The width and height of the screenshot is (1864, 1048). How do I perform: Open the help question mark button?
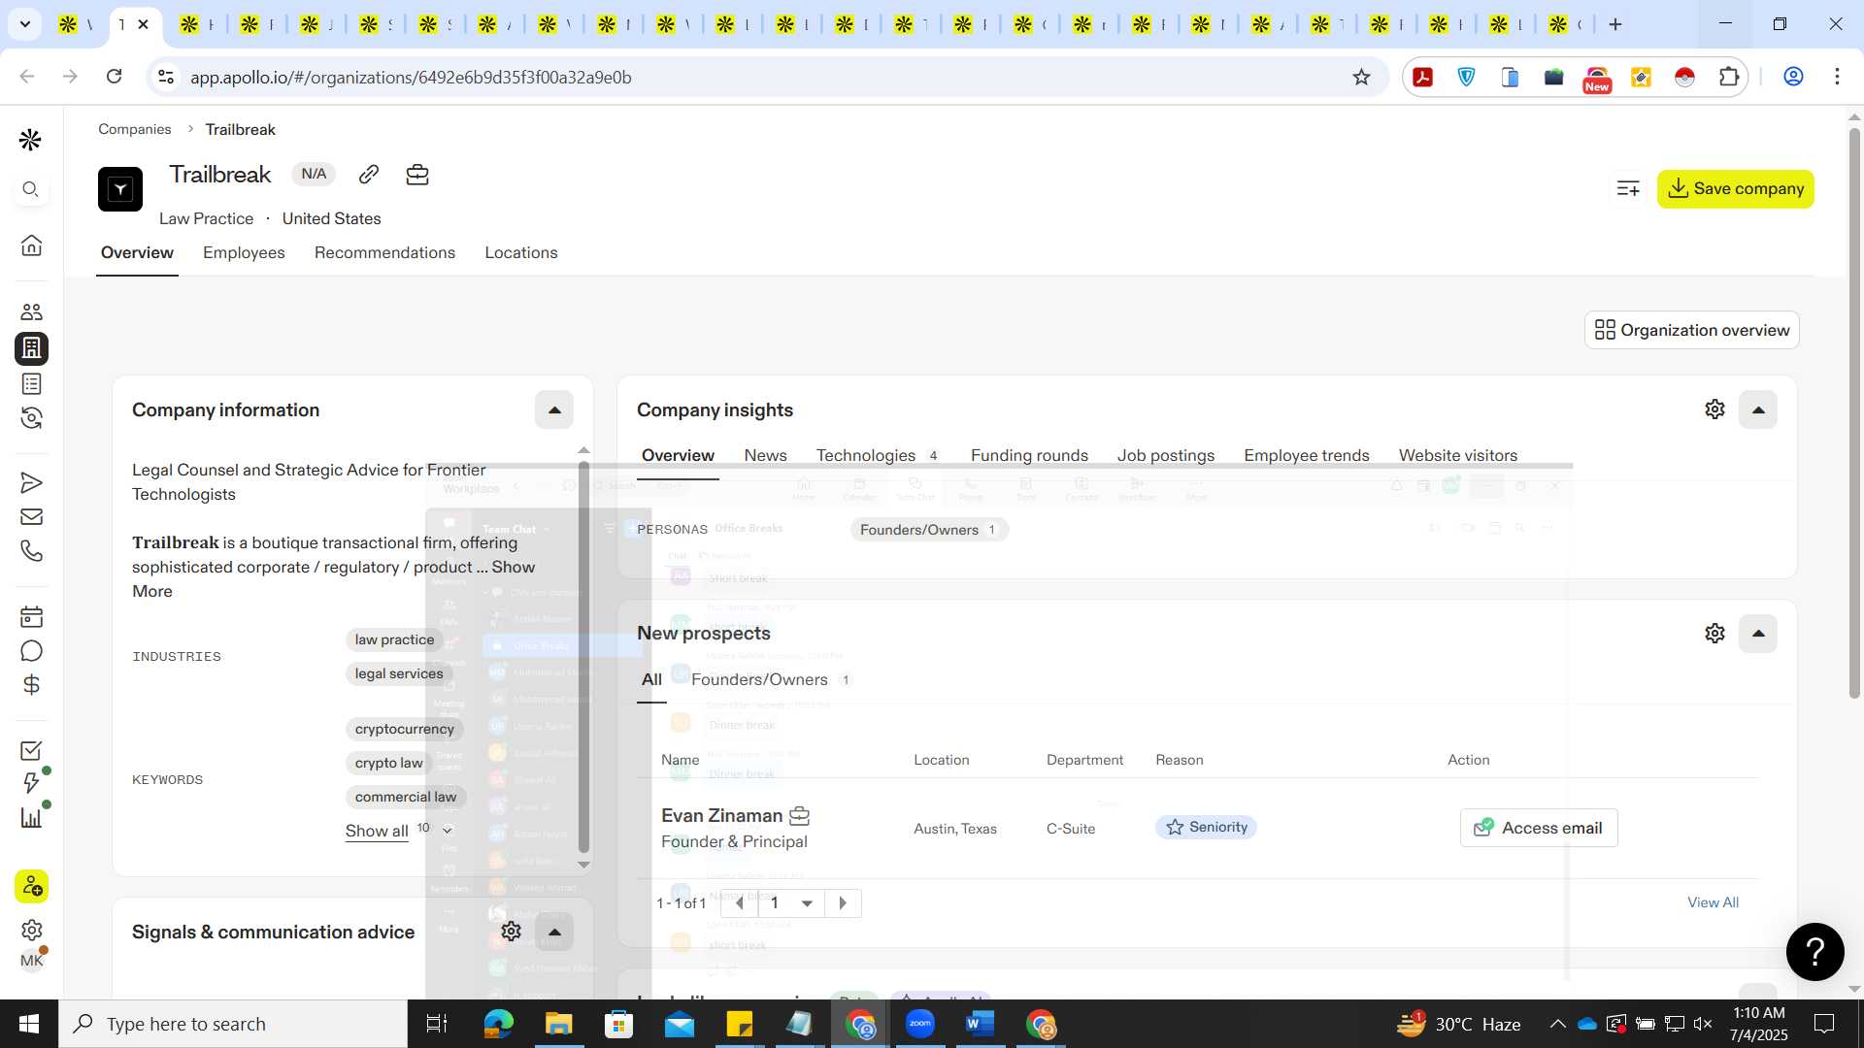[x=1814, y=951]
